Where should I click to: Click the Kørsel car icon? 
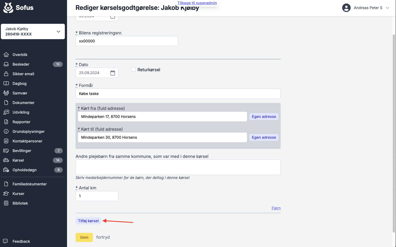click(6, 160)
